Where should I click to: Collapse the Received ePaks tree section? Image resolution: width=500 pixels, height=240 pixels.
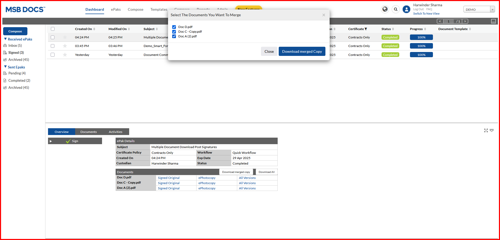5,39
